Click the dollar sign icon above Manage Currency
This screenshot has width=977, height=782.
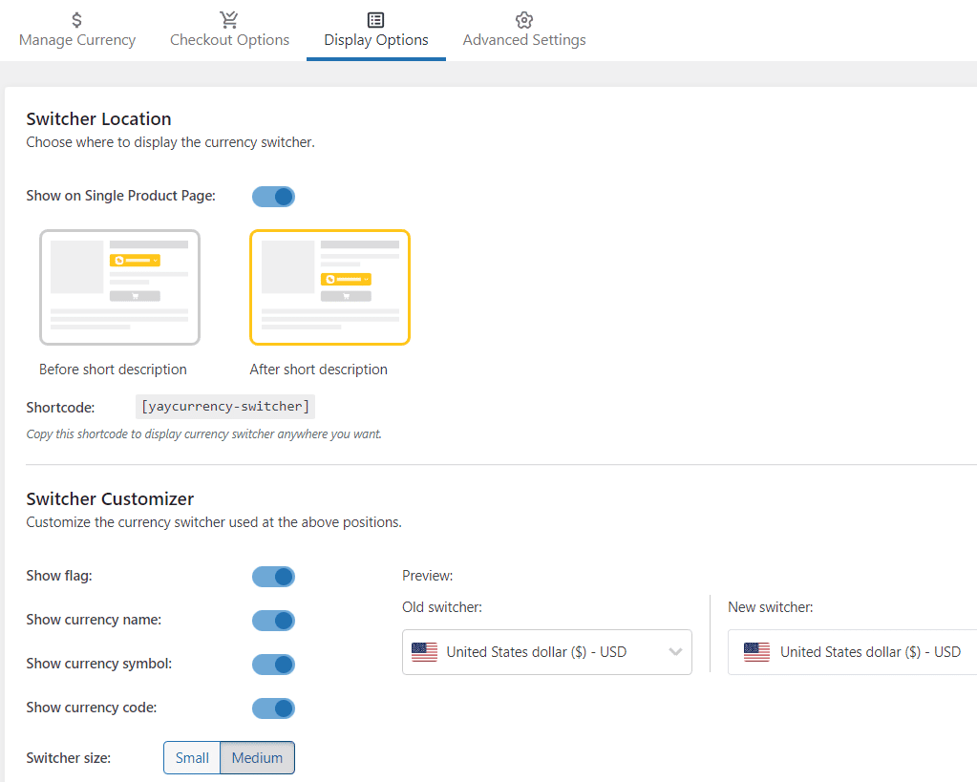click(76, 17)
